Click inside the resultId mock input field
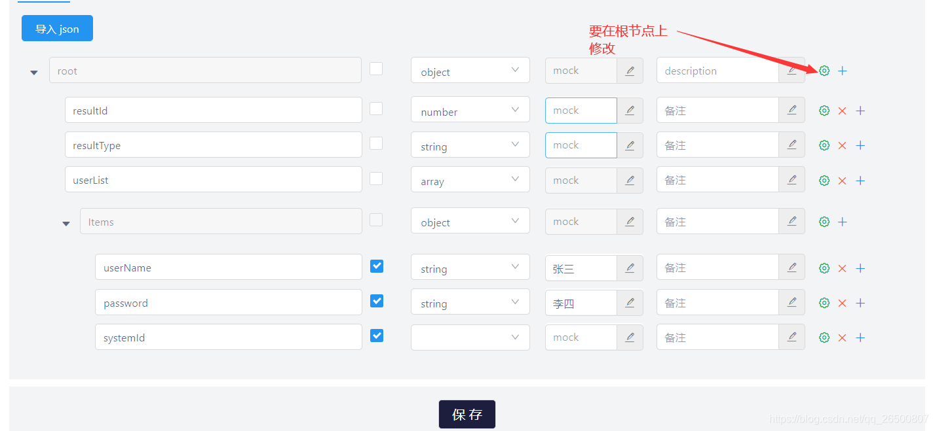This screenshot has width=935, height=431. click(x=581, y=110)
